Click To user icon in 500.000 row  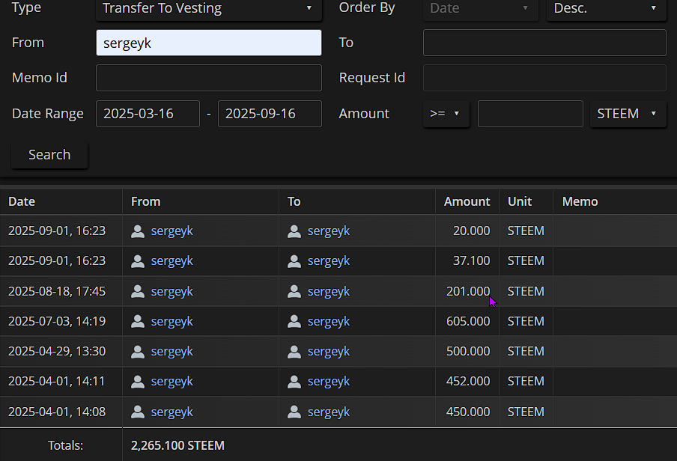294,351
